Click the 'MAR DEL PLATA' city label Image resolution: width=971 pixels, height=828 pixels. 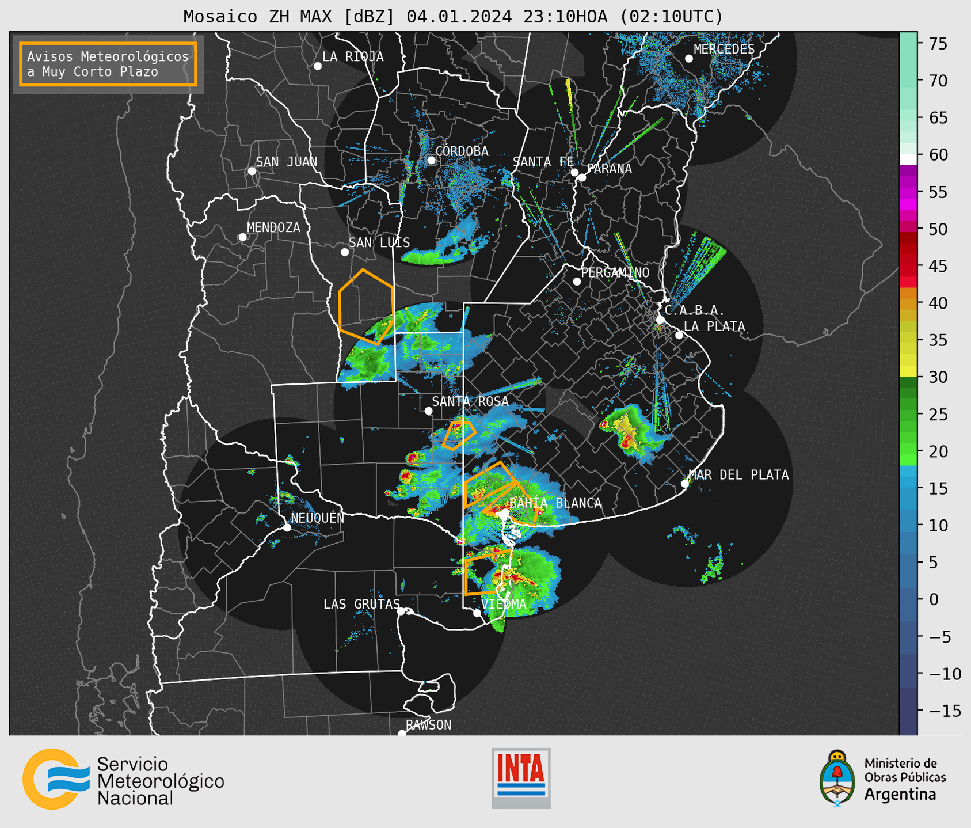[739, 474]
